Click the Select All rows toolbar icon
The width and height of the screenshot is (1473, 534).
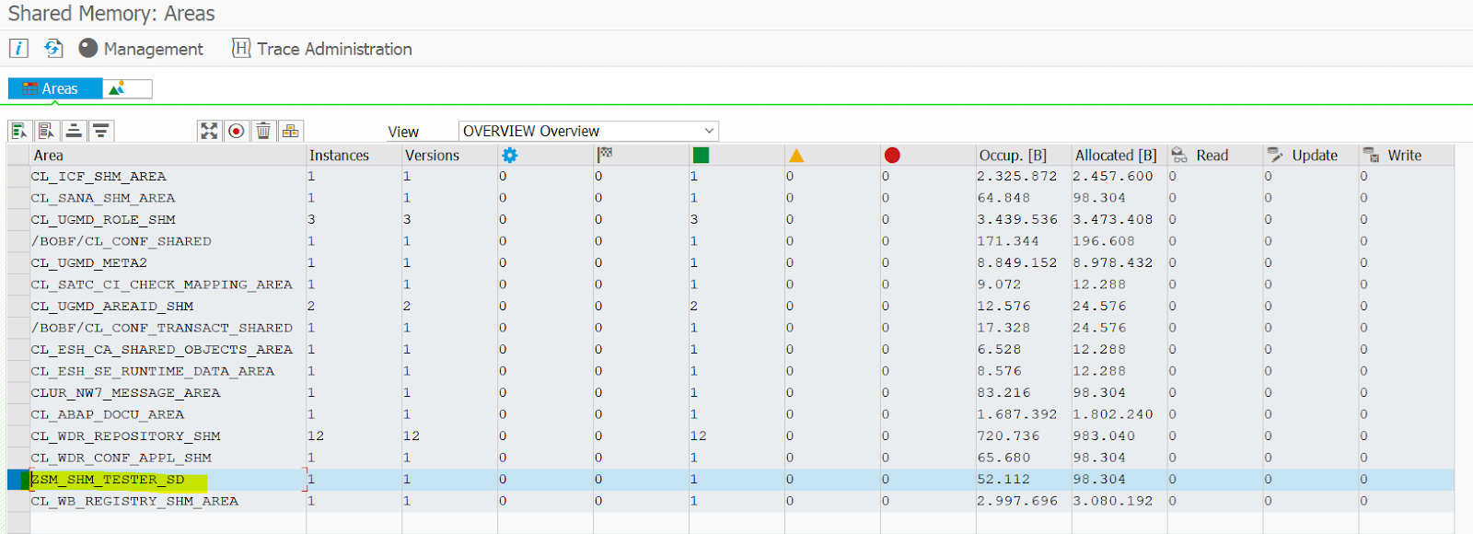pyautogui.click(x=20, y=131)
